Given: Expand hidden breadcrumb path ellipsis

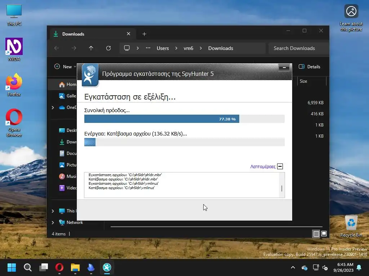Looking at the screenshot, I should [x=148, y=48].
